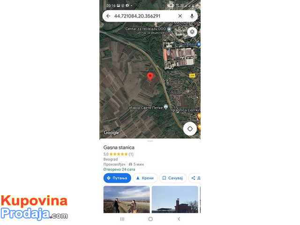
Task: Tap the back arrow in search bar
Action: (108, 16)
